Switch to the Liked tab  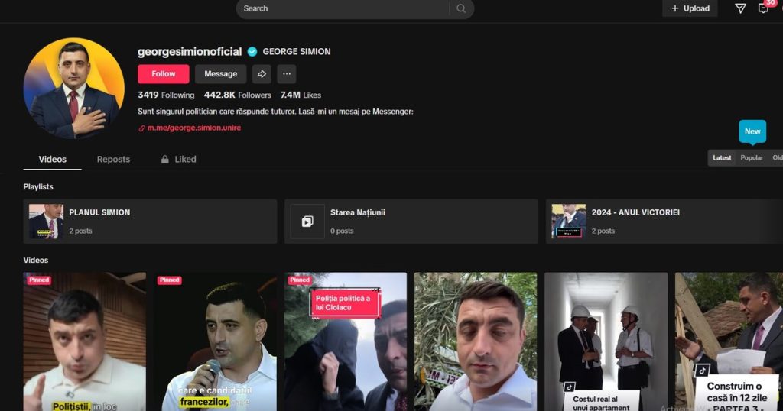point(178,159)
